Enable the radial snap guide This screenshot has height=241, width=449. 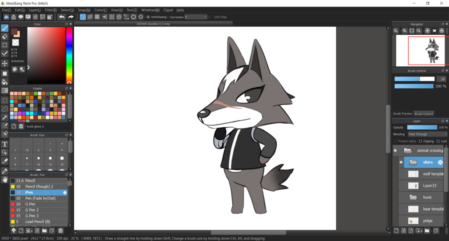[x=112, y=17]
